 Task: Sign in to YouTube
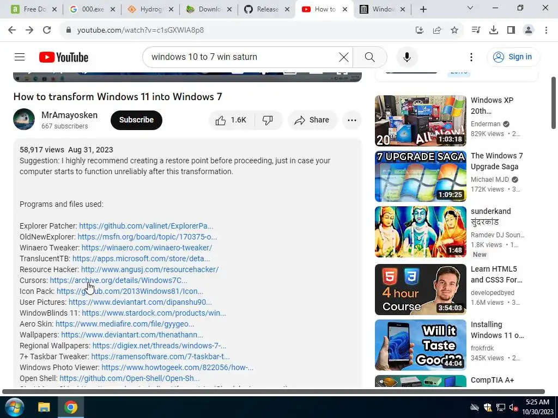click(513, 57)
